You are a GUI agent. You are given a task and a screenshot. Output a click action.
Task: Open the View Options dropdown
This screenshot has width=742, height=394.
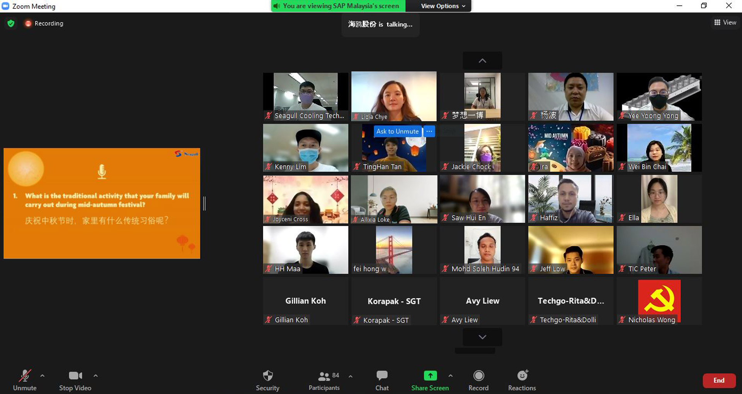pyautogui.click(x=443, y=6)
